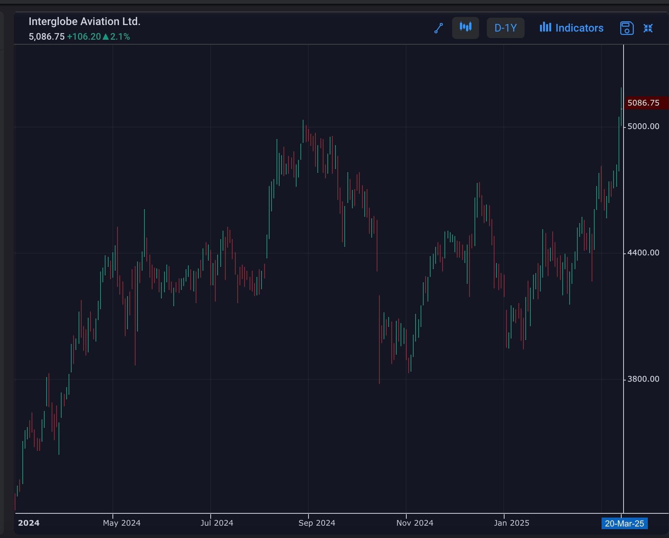This screenshot has height=538, width=669.
Task: Collapse the chart from fullscreen view
Action: click(x=648, y=28)
